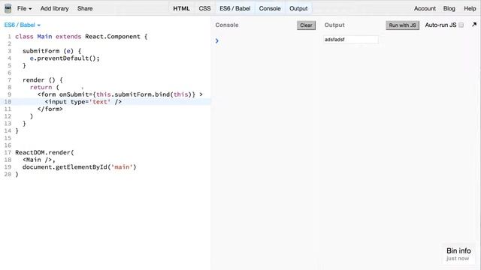Toggle the ES6 / Babel panel tab
This screenshot has width=481, height=270.
(235, 8)
